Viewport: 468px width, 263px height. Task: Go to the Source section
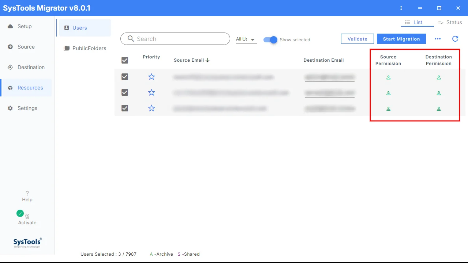(26, 47)
